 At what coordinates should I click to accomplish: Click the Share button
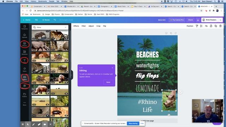tap(190, 20)
